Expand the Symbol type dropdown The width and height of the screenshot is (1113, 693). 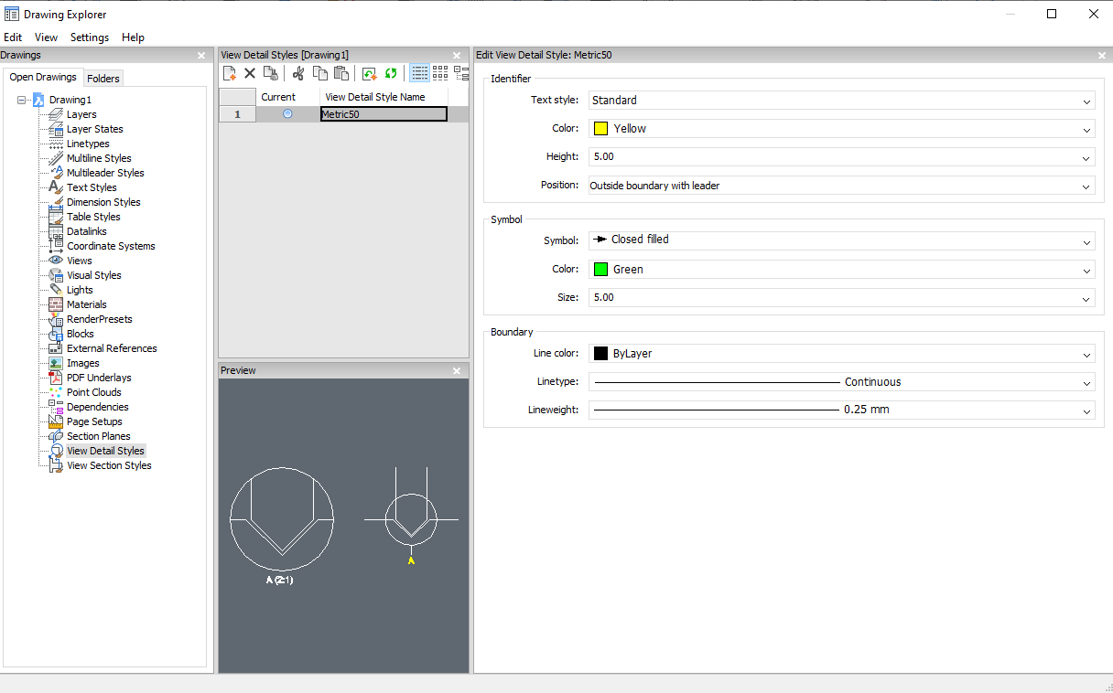(x=1086, y=241)
